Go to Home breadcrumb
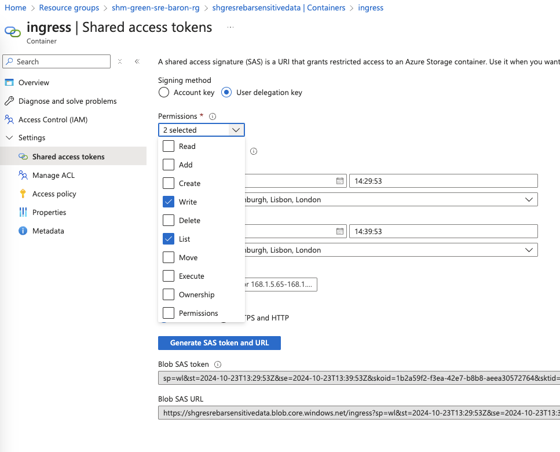This screenshot has width=560, height=452. tap(16, 8)
